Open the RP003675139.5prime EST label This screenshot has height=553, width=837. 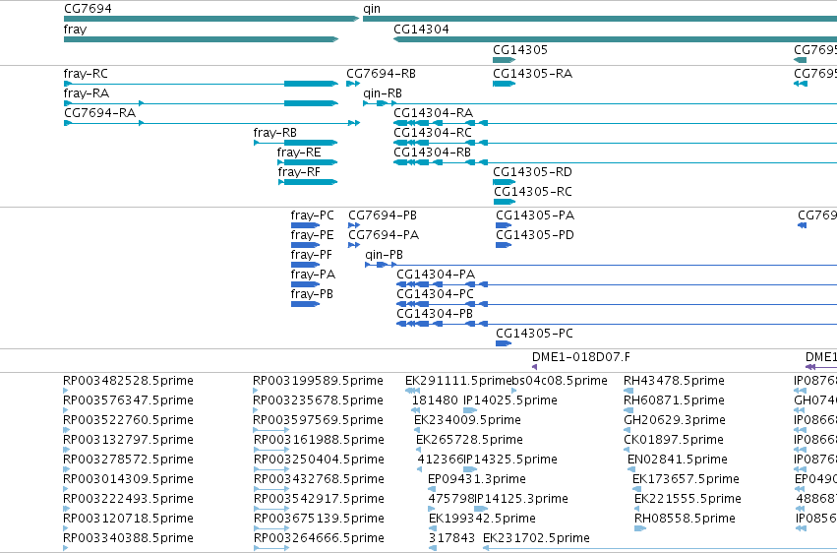[x=319, y=520]
